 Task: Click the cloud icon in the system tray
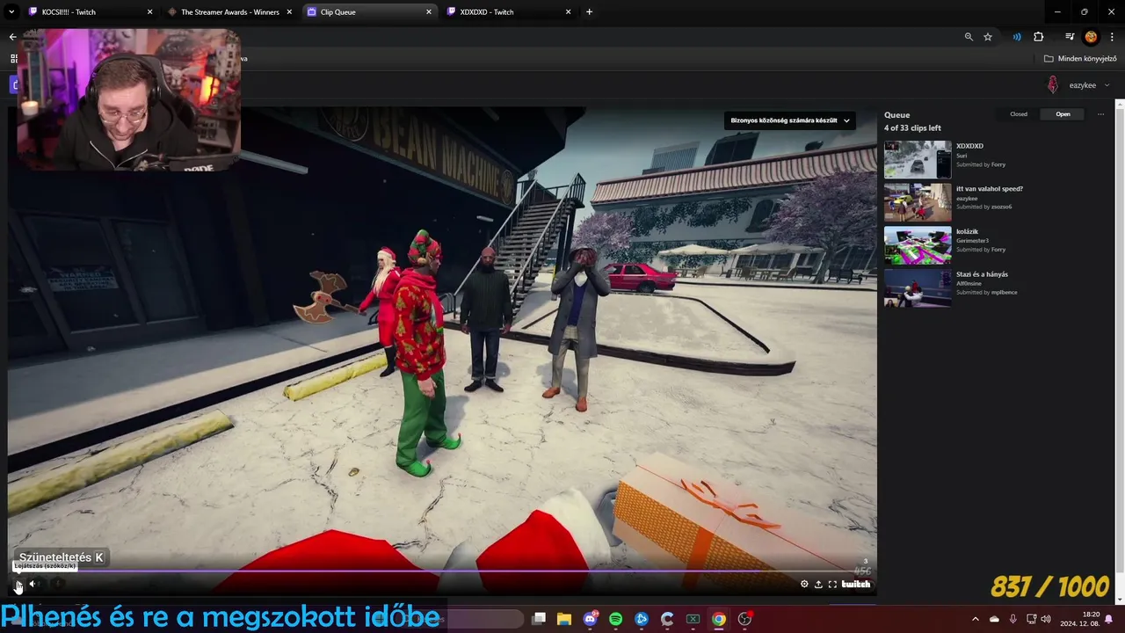coord(994,619)
